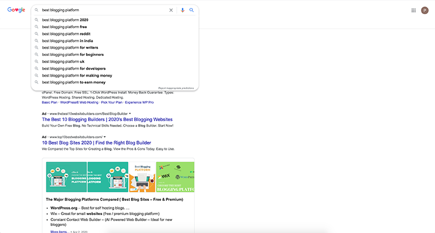Screen dimensions: 435x233
Task: Click the second teal Blogging Platform thumbnail
Action: pyautogui.click(x=108, y=177)
